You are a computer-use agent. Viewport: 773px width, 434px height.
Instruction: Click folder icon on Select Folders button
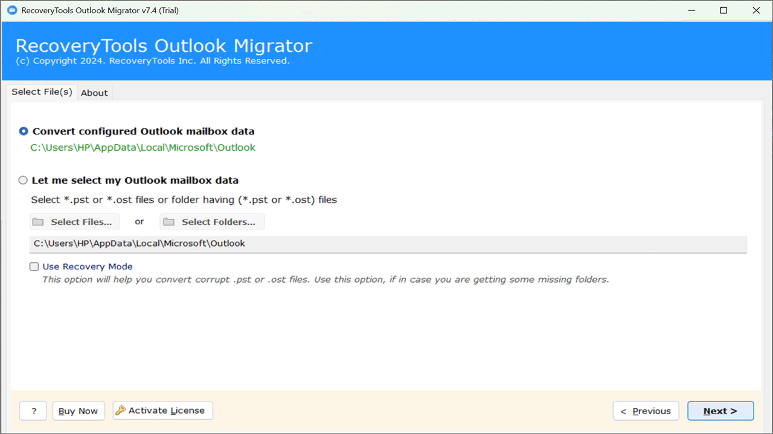(x=169, y=222)
